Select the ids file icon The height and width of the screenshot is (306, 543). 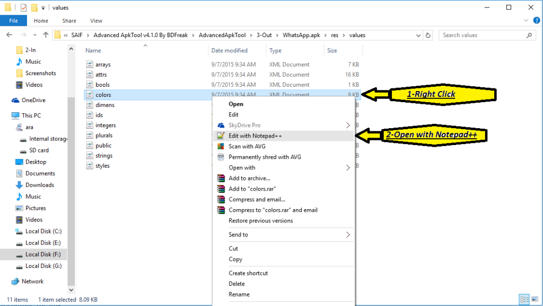coord(90,115)
